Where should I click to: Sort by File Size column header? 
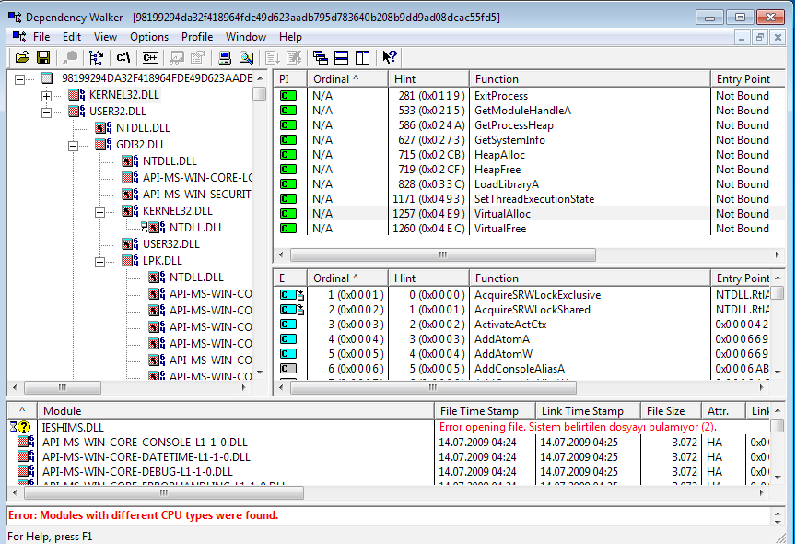[671, 410]
